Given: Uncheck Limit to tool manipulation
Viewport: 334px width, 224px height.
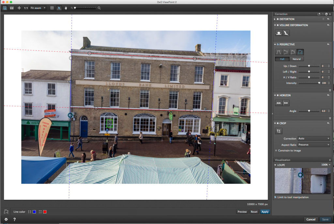Looking at the screenshot, I should 275,197.
